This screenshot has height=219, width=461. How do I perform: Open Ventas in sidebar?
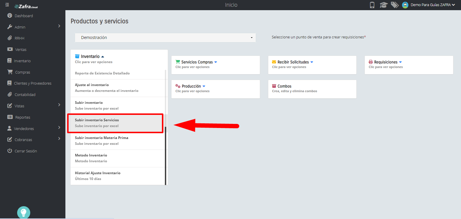(21, 49)
